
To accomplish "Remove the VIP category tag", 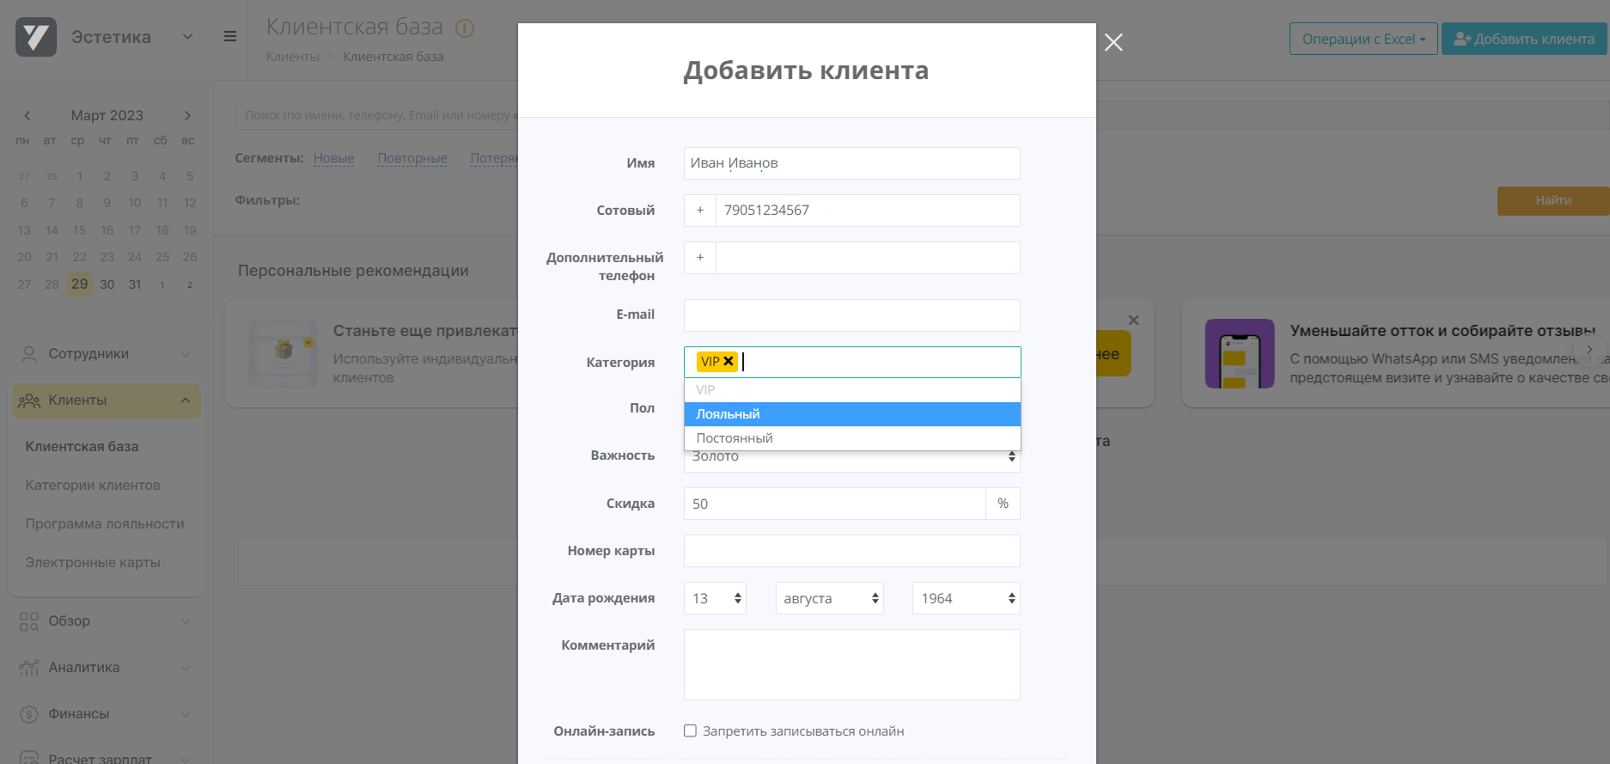I will (729, 362).
